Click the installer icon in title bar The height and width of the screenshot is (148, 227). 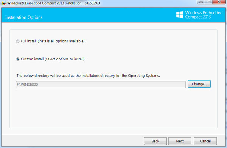tap(4, 3)
